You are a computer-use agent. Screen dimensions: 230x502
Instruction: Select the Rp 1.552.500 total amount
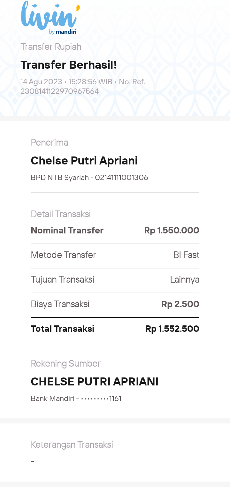click(x=172, y=329)
